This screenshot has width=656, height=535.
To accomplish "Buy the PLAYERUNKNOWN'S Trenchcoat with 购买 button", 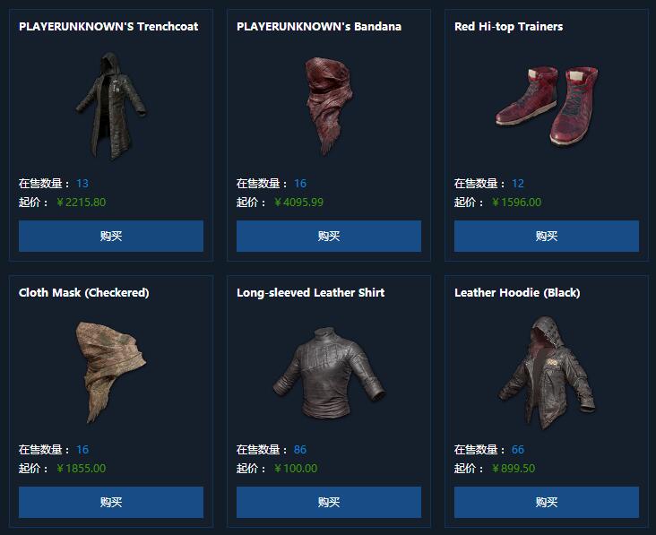I will tap(111, 236).
